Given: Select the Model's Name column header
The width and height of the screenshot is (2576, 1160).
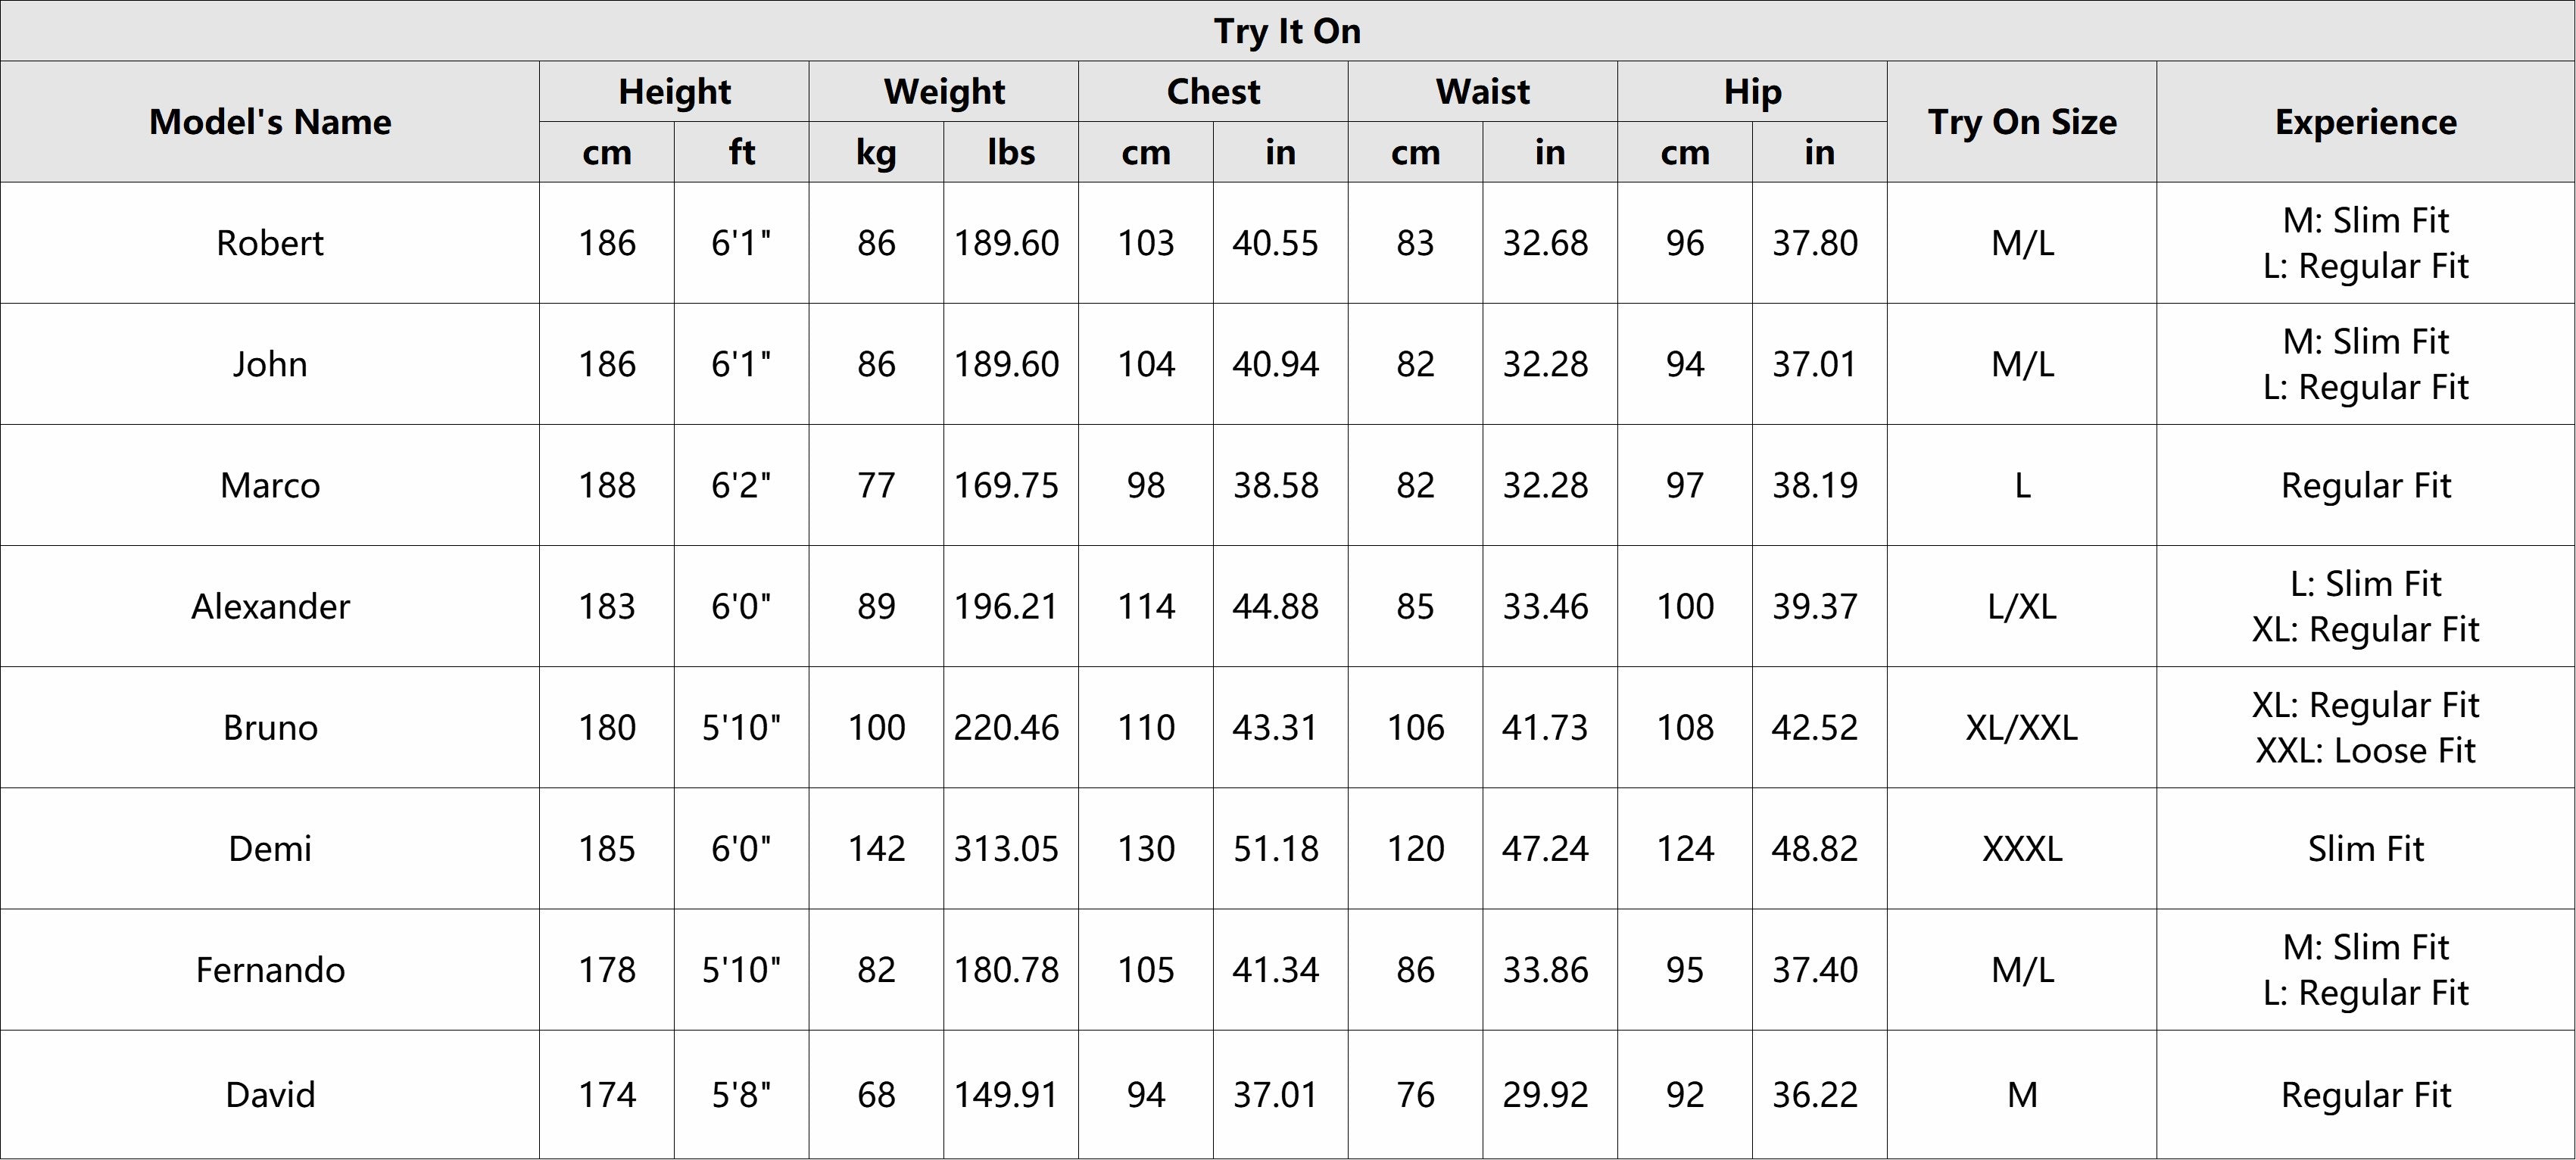Looking at the screenshot, I should point(270,122).
